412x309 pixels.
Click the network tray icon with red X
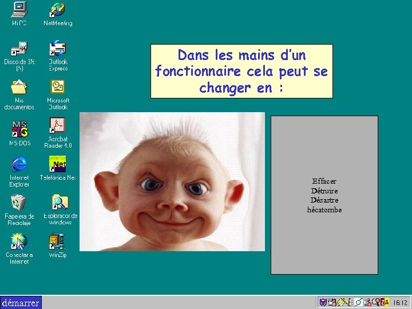pos(367,303)
